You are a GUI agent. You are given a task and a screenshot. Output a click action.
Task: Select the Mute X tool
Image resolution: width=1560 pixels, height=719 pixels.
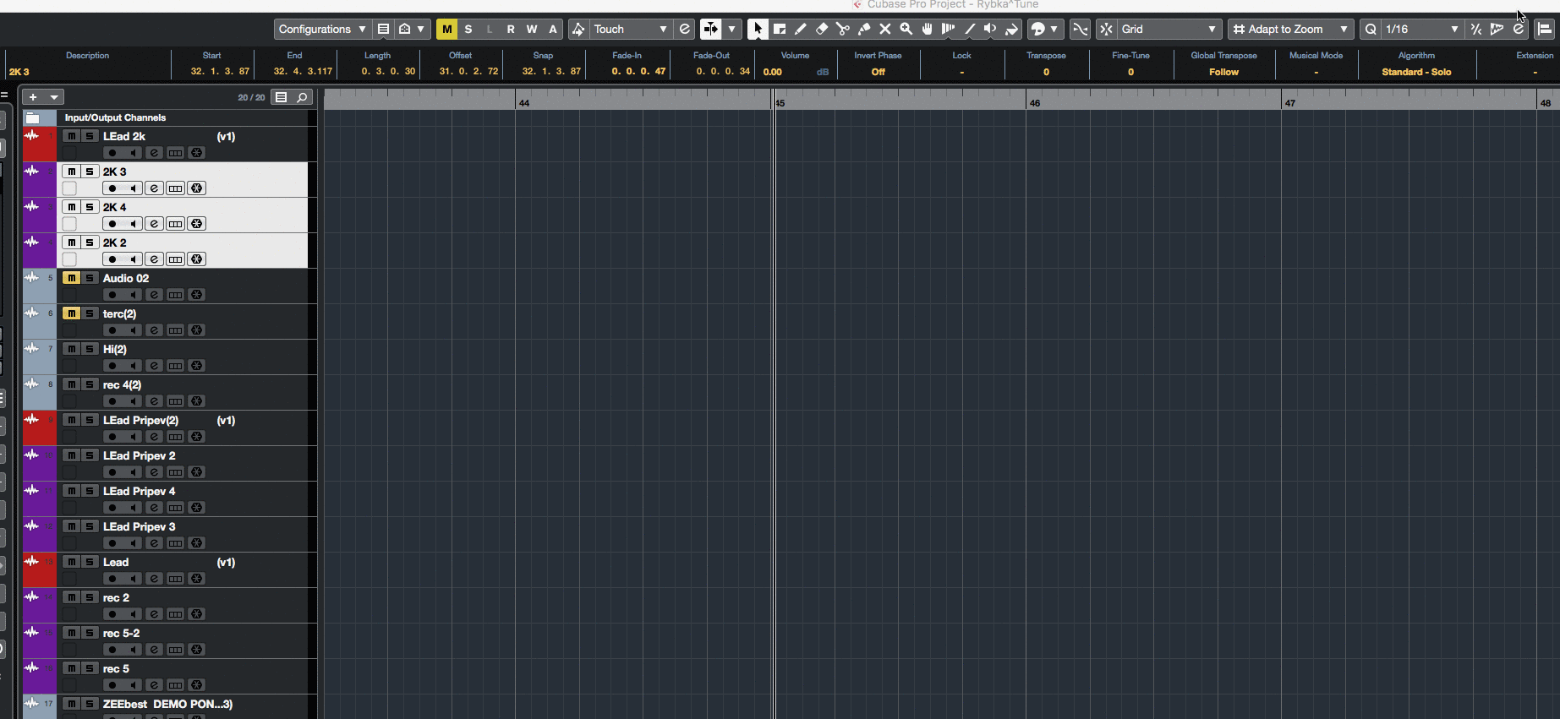tap(885, 29)
